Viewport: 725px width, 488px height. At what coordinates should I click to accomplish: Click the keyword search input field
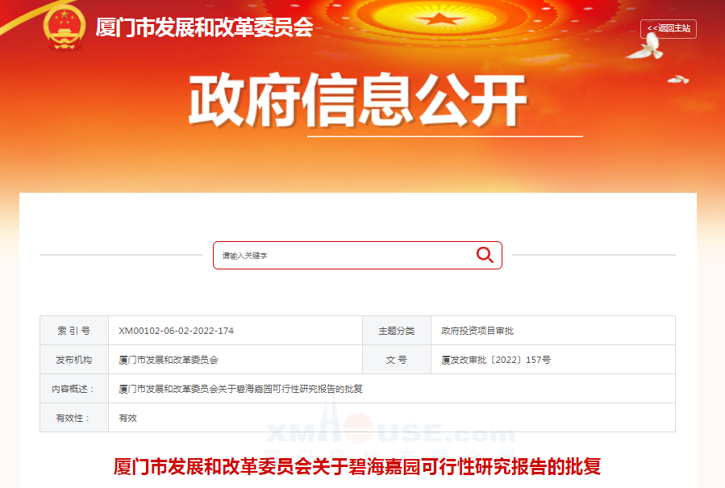[357, 256]
